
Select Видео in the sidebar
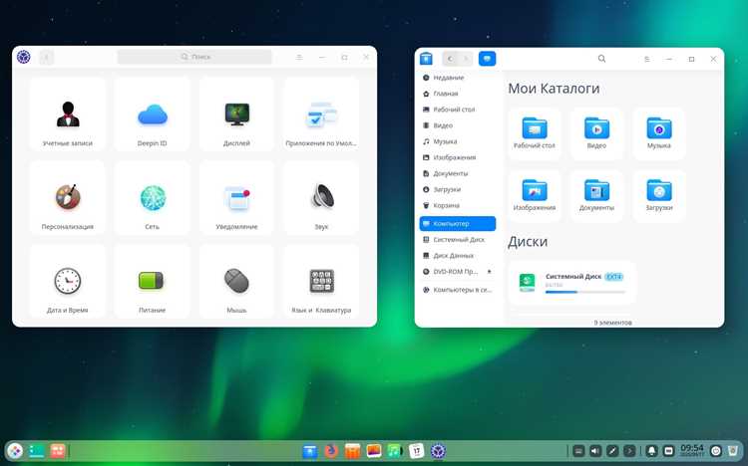[x=458, y=125]
